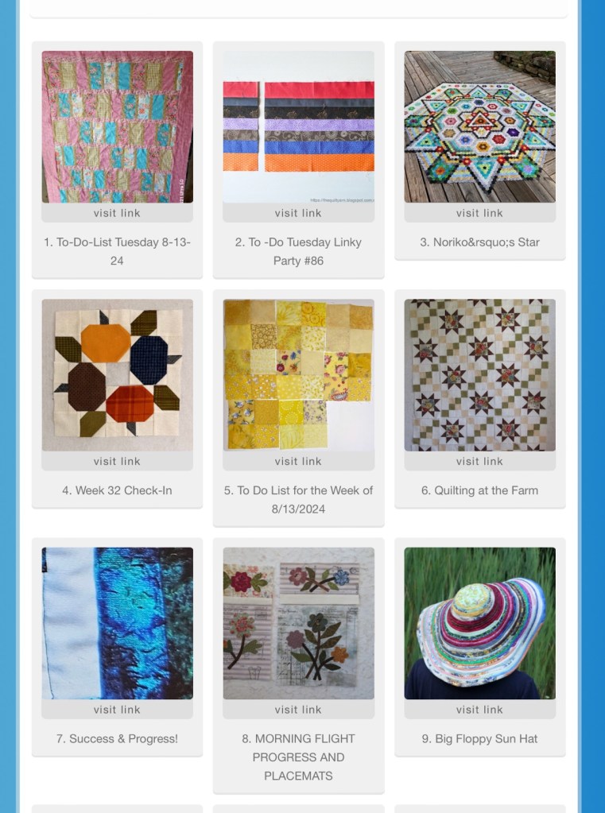Open the striped fabric strips thumbnail
The image size is (605, 813).
[298, 126]
